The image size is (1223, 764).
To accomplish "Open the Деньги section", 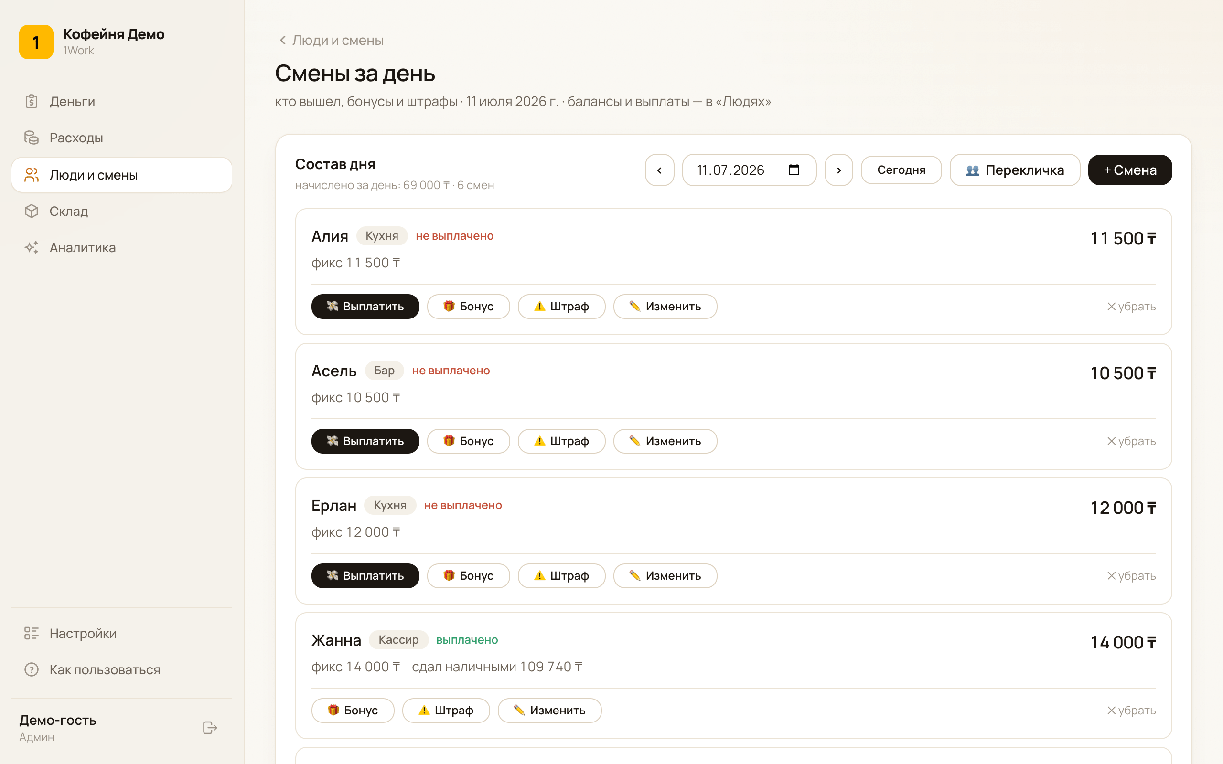I will pyautogui.click(x=122, y=102).
